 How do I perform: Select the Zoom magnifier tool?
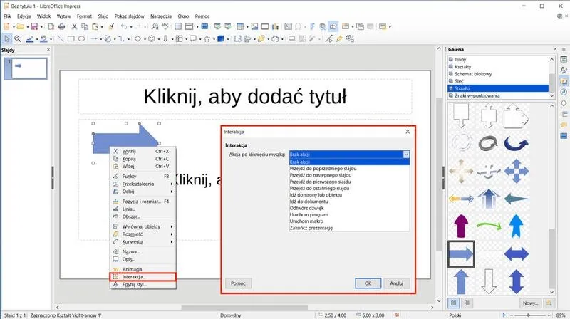tap(17, 38)
